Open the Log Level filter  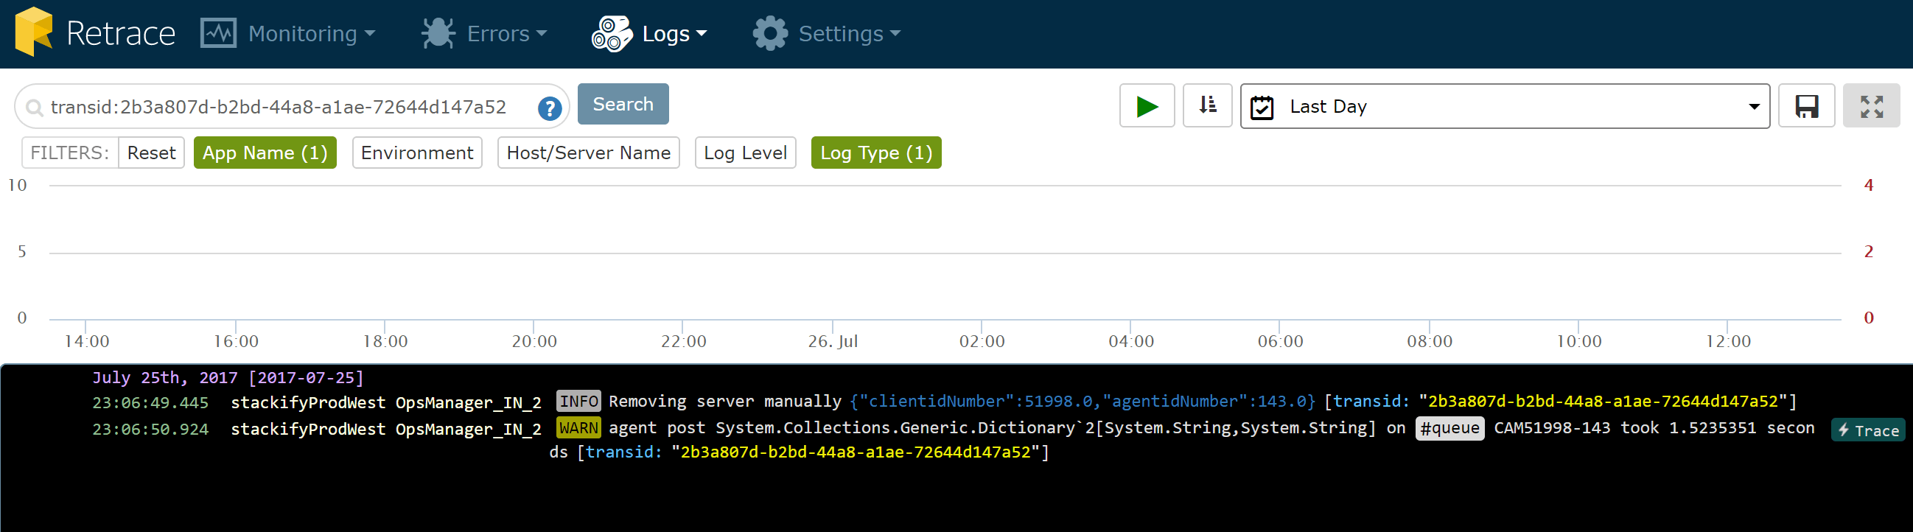pyautogui.click(x=746, y=153)
